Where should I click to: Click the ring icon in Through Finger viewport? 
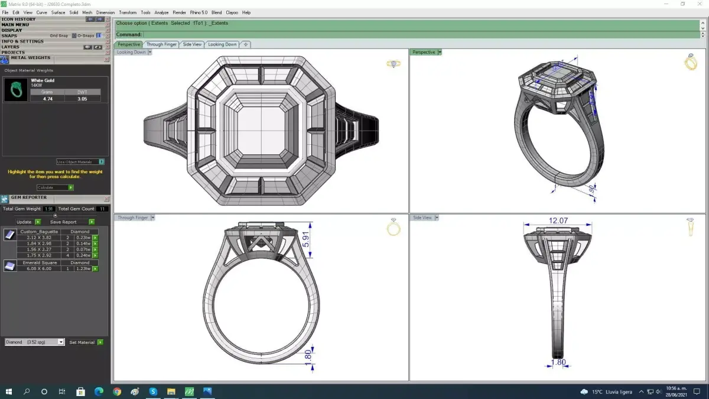point(393,228)
